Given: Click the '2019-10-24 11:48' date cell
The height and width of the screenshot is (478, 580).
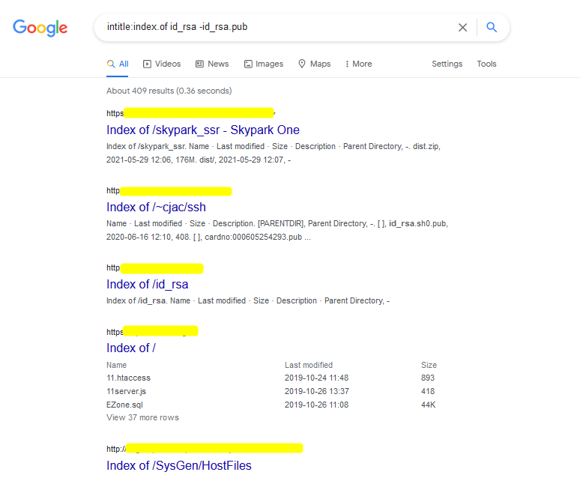Looking at the screenshot, I should (317, 378).
